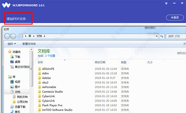The height and width of the screenshot is (113, 186).
Task: Go back with the round back arrow
Action: point(7,36)
